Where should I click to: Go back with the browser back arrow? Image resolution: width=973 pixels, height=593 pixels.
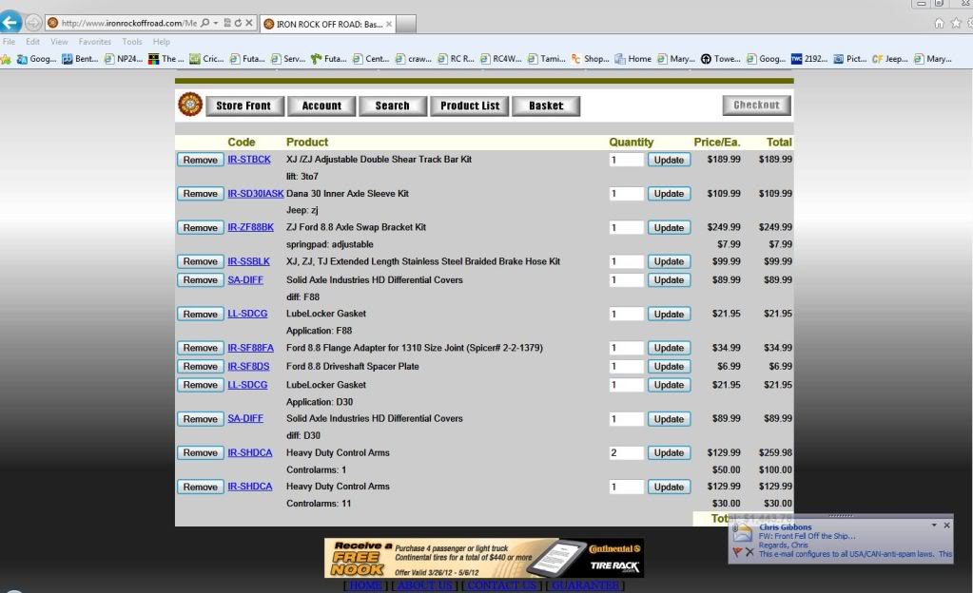click(10, 22)
